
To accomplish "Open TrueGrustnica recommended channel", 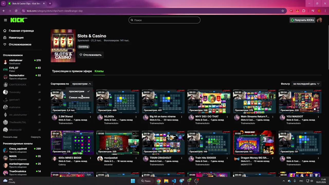I will coord(22,173).
